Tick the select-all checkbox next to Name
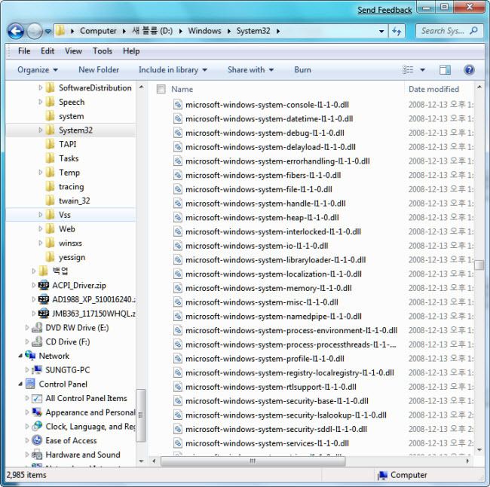 [161, 89]
